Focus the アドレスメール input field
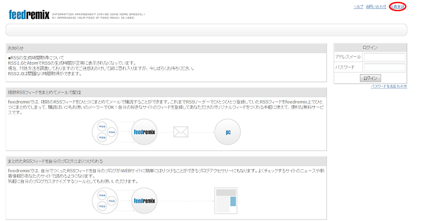 pos(385,57)
